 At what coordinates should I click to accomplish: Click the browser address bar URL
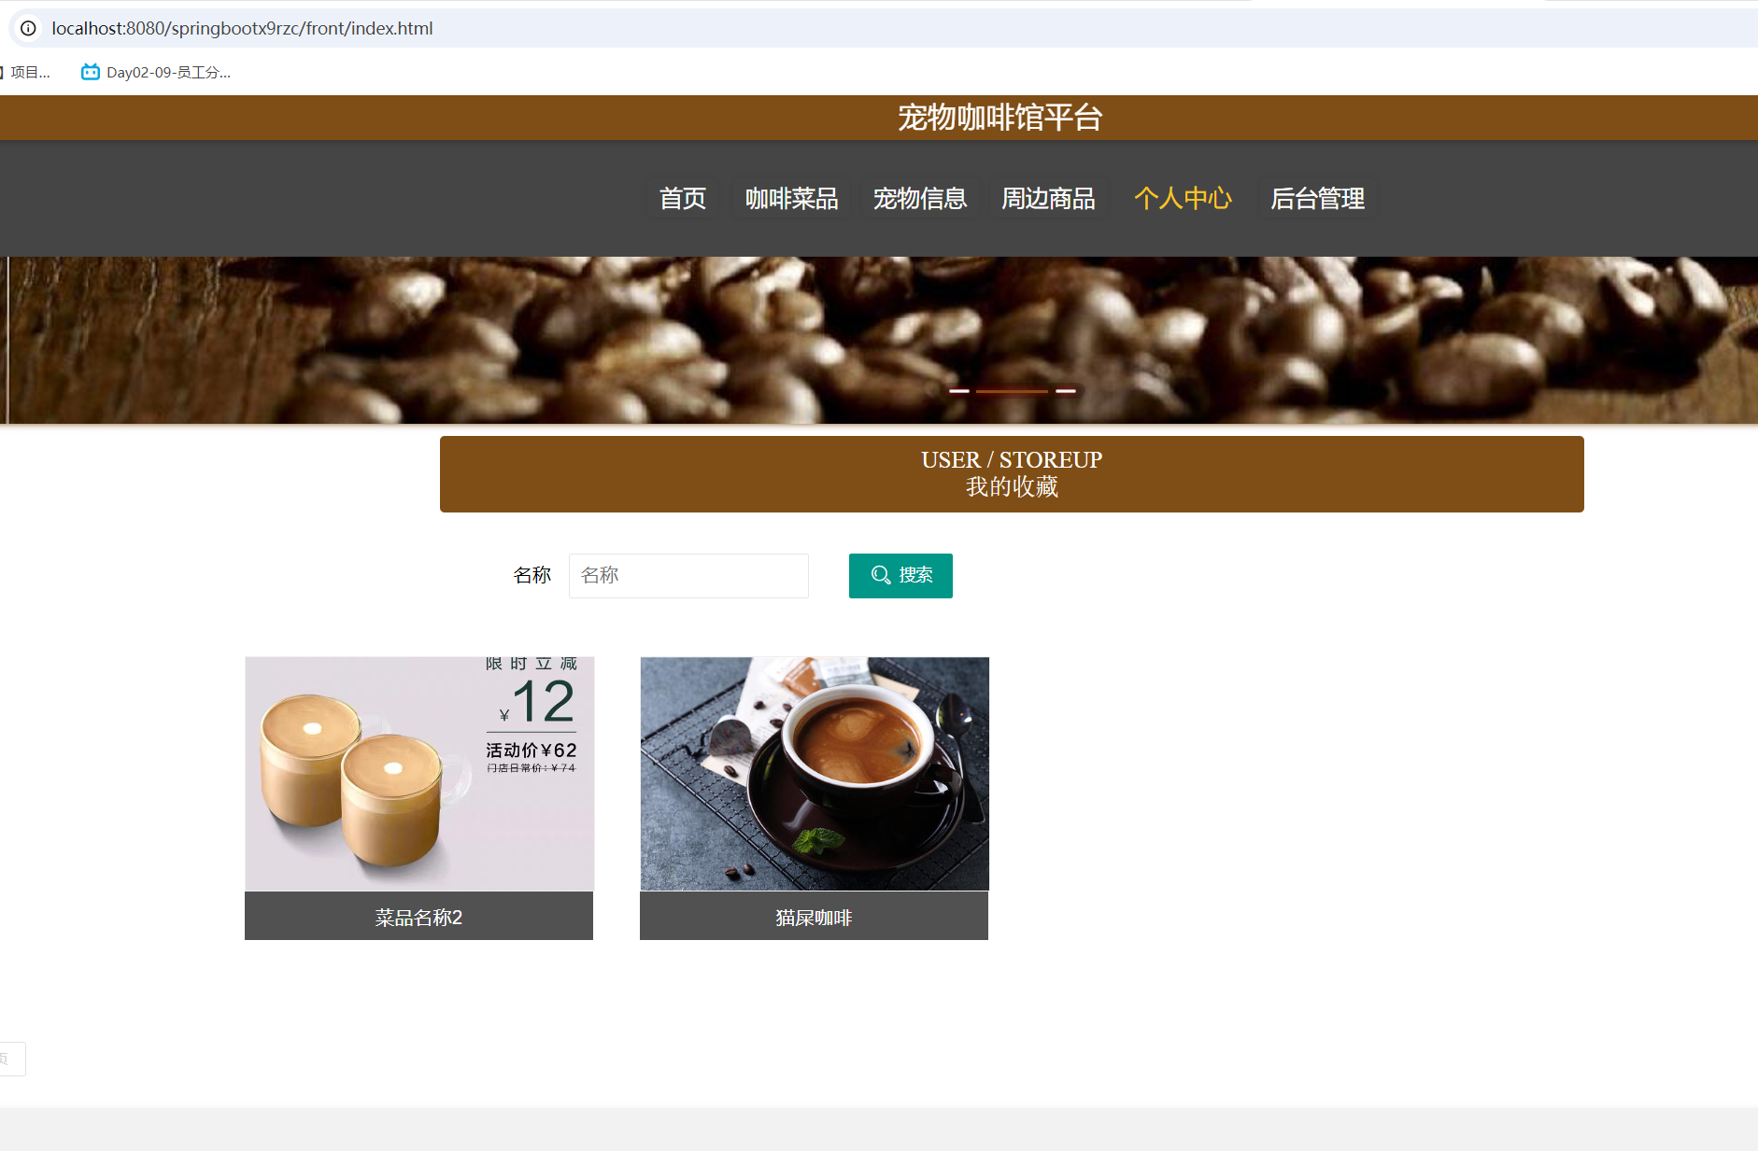pos(243,28)
